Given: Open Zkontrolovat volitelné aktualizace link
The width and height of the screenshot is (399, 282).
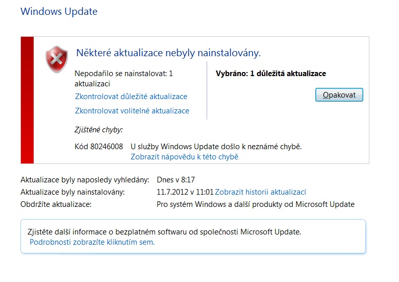Looking at the screenshot, I should (132, 111).
